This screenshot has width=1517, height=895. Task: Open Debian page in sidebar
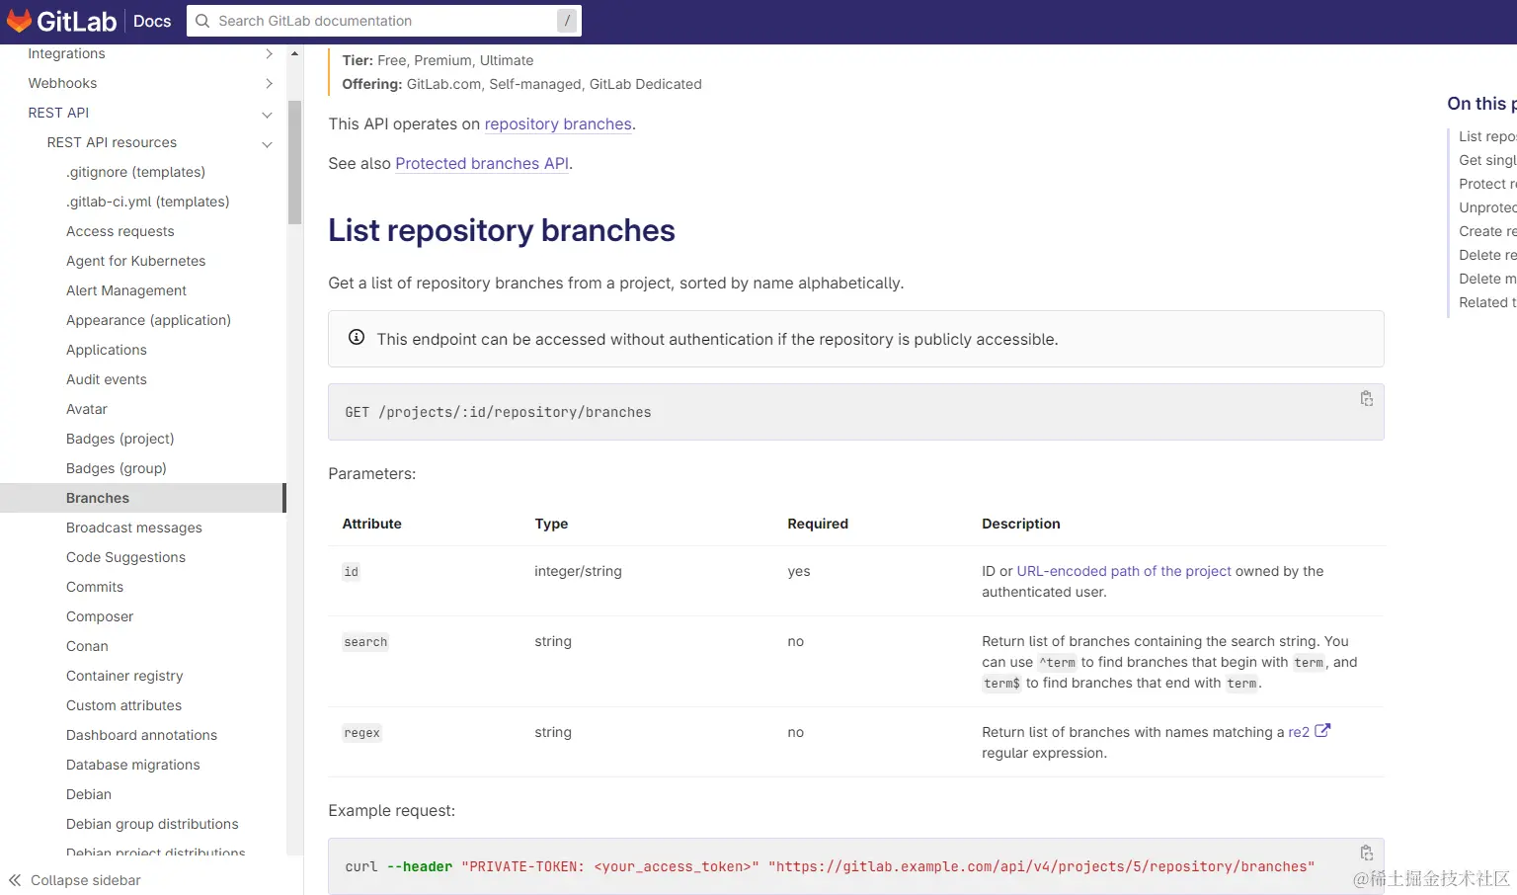tap(88, 794)
